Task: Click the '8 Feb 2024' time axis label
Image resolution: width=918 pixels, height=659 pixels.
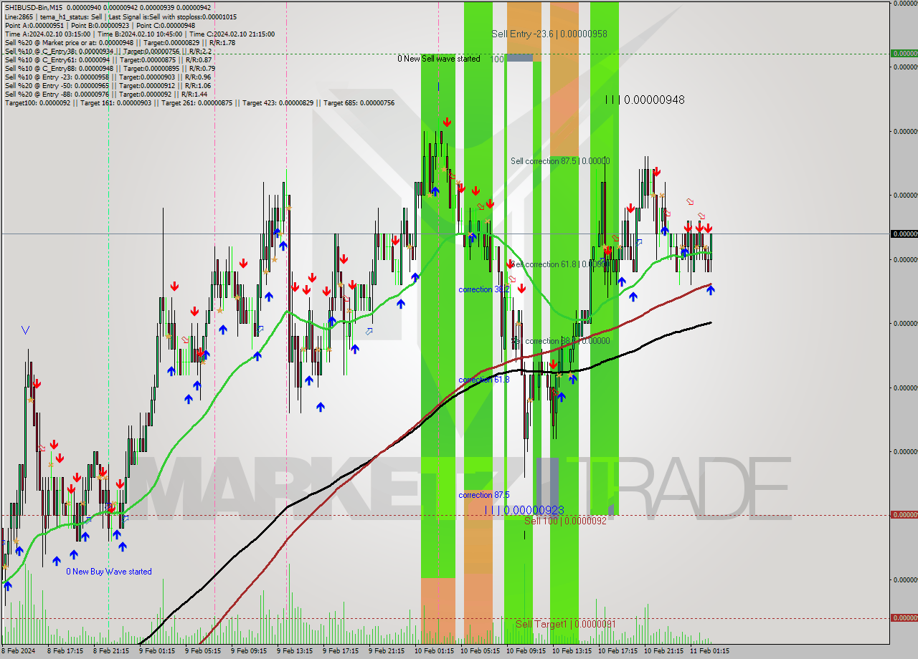Action: coord(19,651)
